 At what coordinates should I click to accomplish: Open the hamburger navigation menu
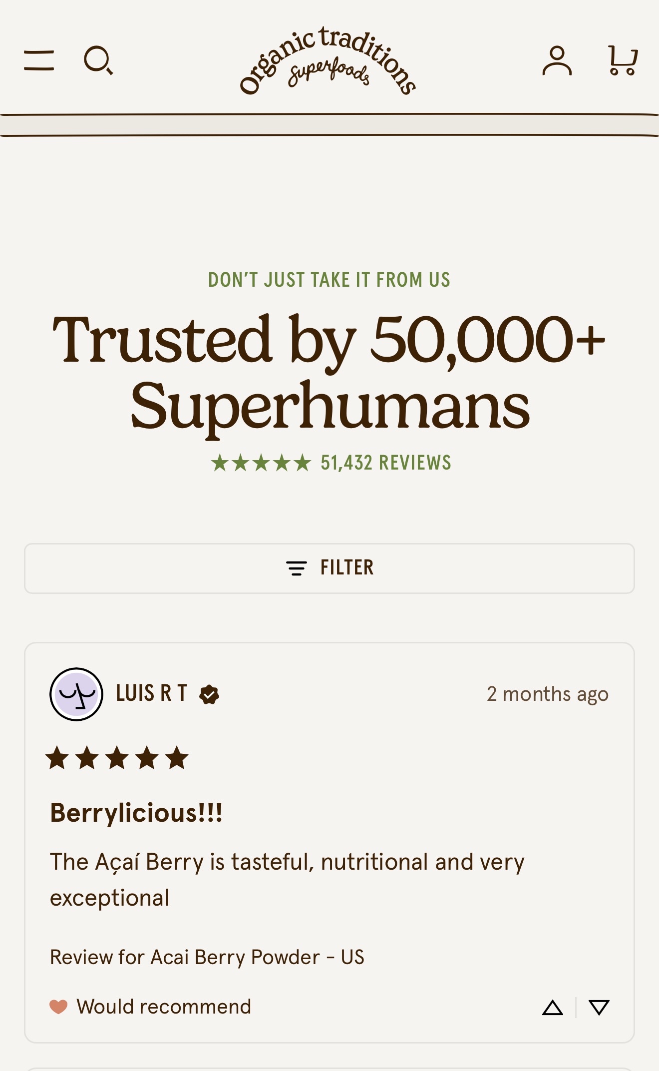point(39,60)
